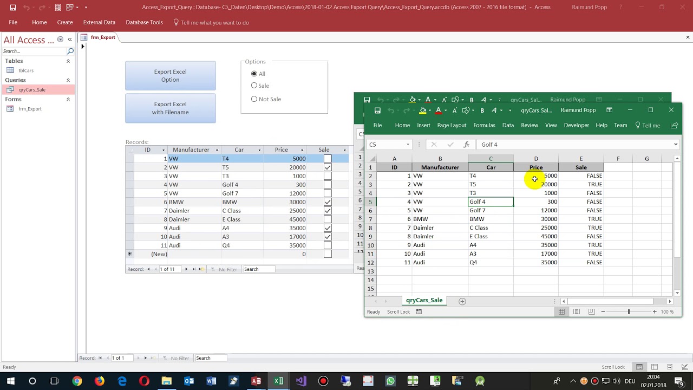The height and width of the screenshot is (390, 693).
Task: Open Excel Formulas ribbon tab
Action: point(484,125)
